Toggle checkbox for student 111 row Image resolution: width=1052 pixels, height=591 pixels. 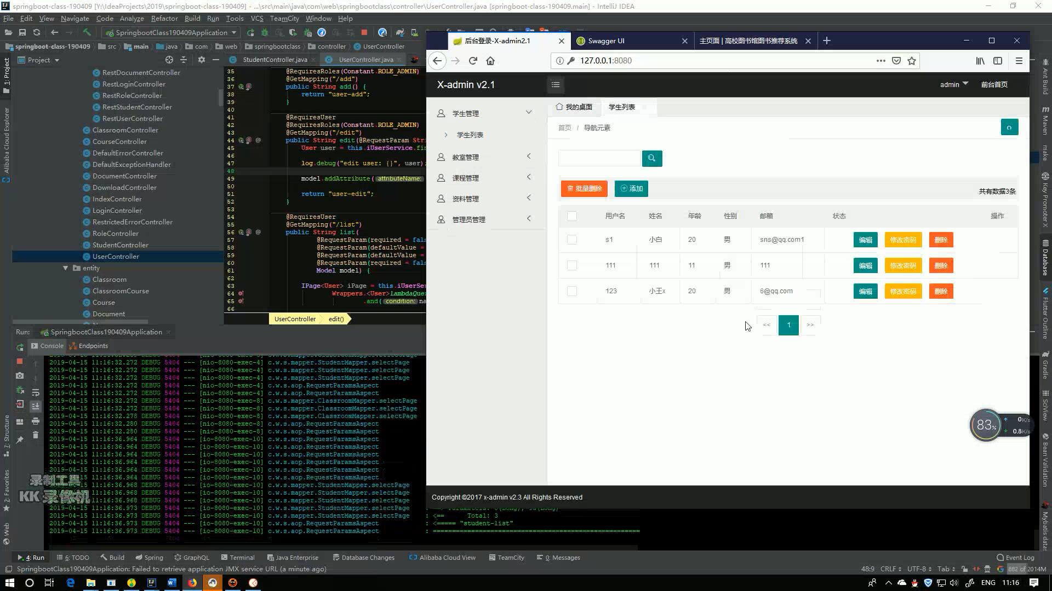571,265
